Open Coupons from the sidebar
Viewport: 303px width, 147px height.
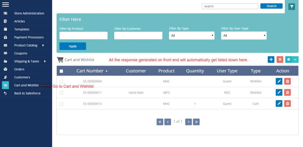tap(20, 53)
